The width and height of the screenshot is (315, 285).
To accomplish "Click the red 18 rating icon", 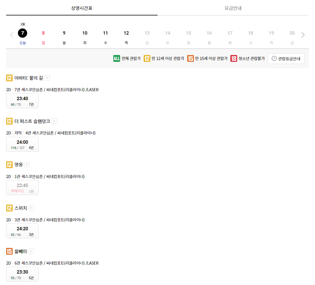I will pos(234,58).
